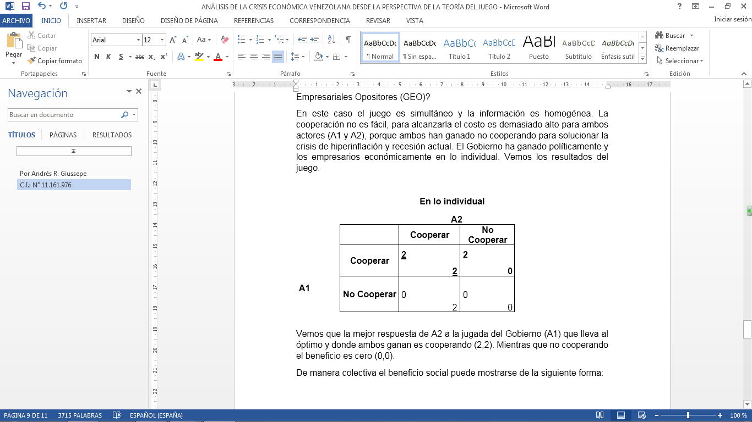The height and width of the screenshot is (422, 752).
Task: Open Word help question mark
Action: pos(679,7)
